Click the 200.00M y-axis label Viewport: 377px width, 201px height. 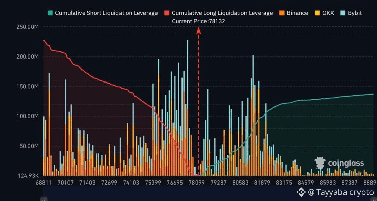click(28, 57)
